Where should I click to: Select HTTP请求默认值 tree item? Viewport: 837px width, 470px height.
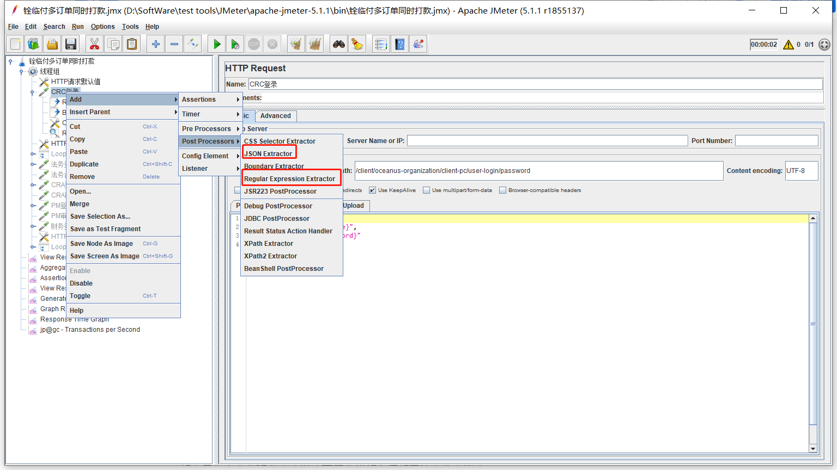(x=76, y=82)
